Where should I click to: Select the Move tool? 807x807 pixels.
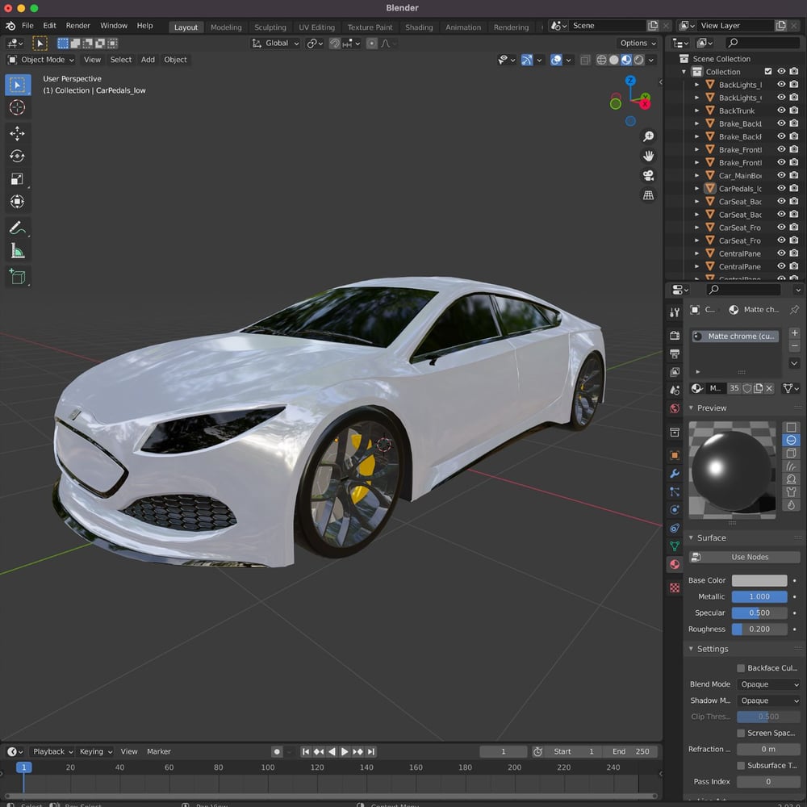pyautogui.click(x=17, y=133)
